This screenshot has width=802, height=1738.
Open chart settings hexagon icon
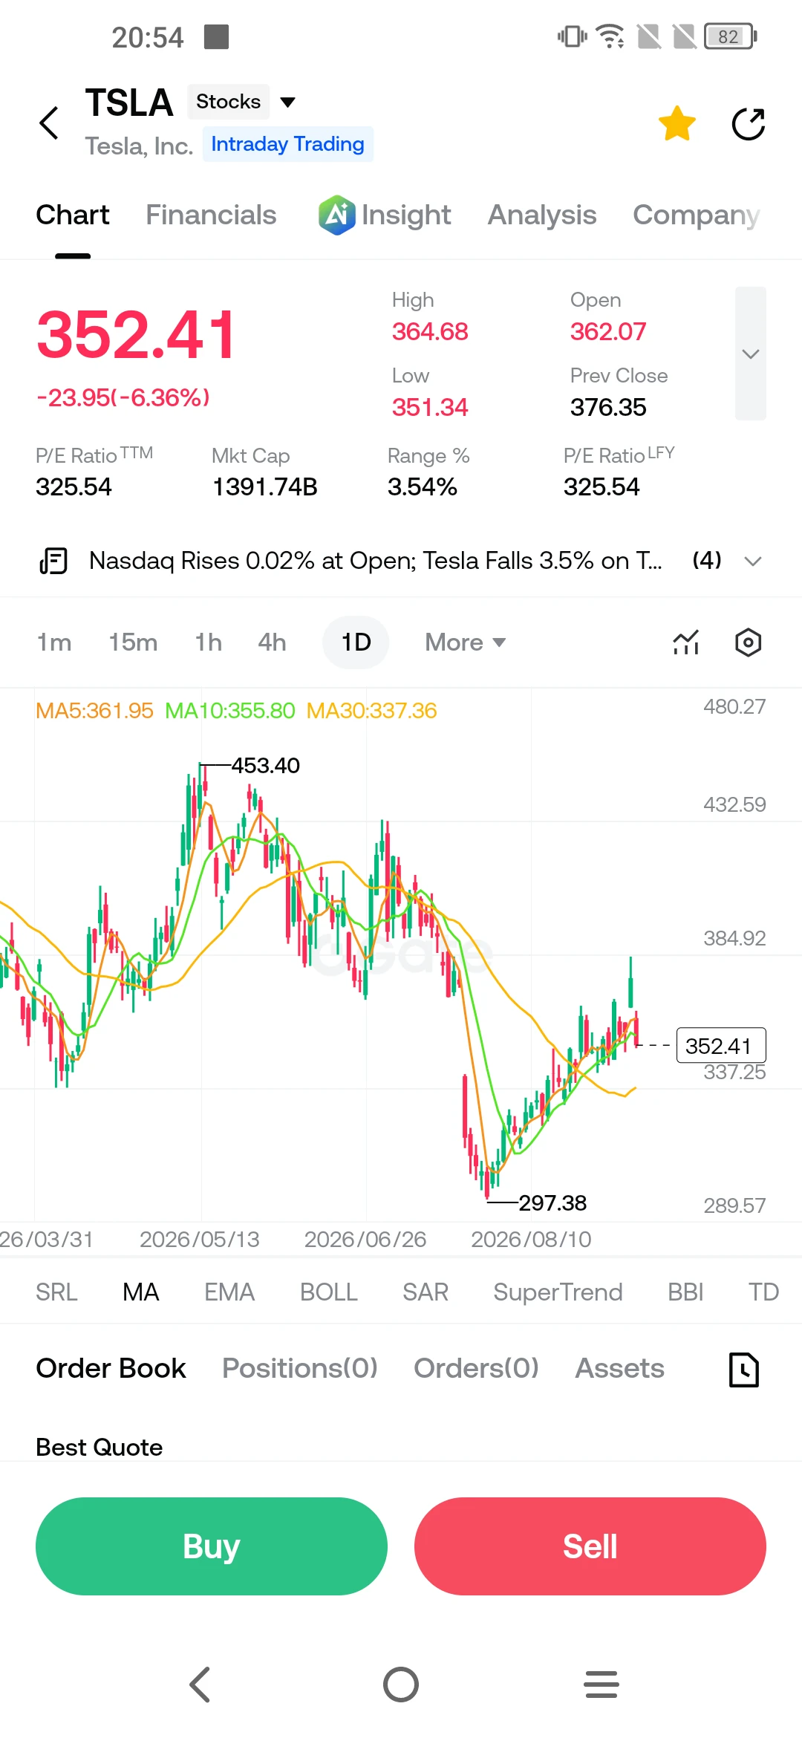pyautogui.click(x=748, y=642)
